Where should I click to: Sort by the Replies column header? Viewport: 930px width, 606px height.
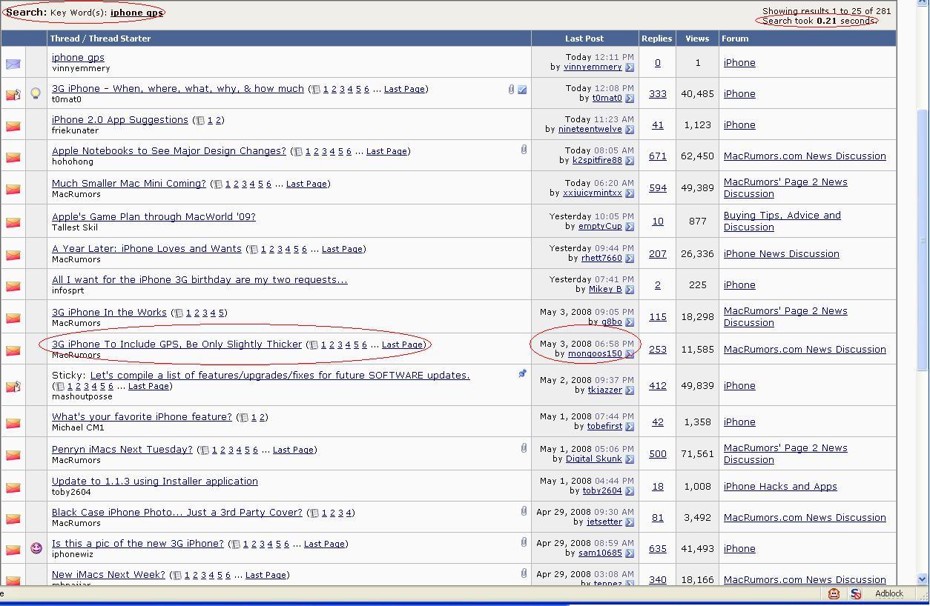pyautogui.click(x=657, y=39)
